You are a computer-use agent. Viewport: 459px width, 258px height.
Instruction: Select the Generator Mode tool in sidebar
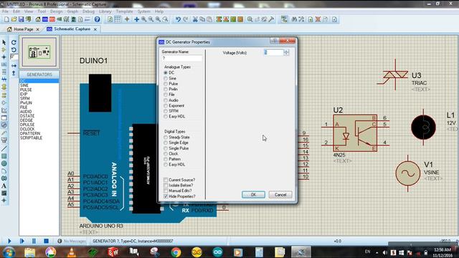click(4, 125)
